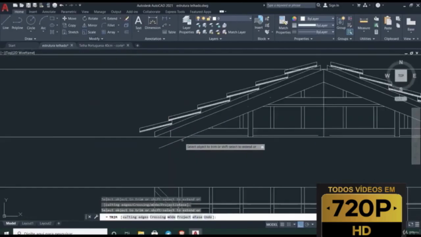Click the new drawing tab plus button
Image resolution: width=421 pixels, height=237 pixels.
coord(137,45)
